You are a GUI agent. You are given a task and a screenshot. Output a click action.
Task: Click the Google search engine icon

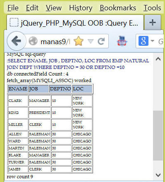(143, 41)
